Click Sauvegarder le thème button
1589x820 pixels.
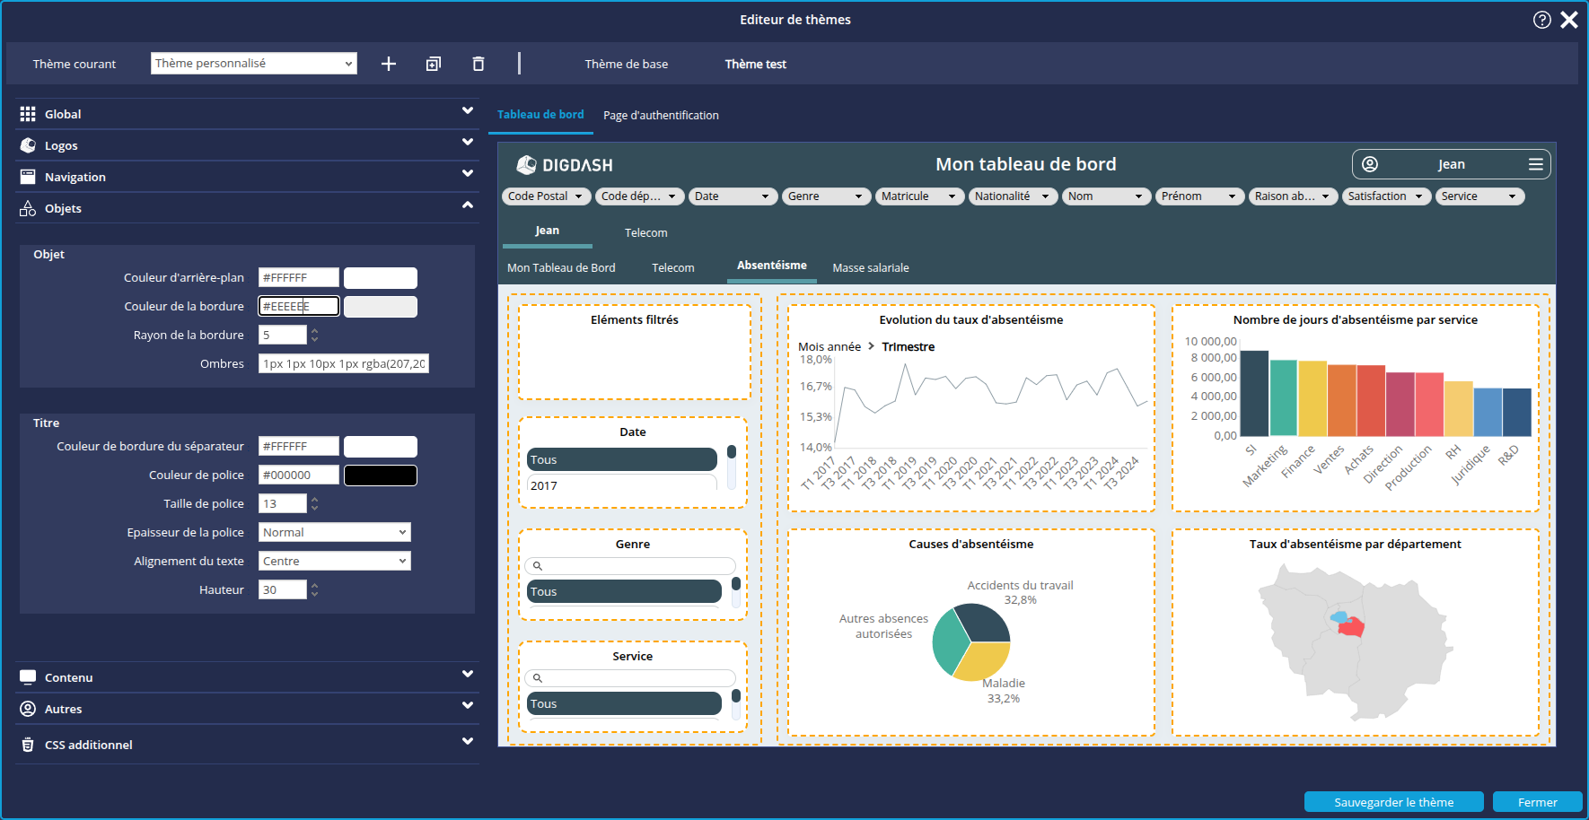(1393, 802)
